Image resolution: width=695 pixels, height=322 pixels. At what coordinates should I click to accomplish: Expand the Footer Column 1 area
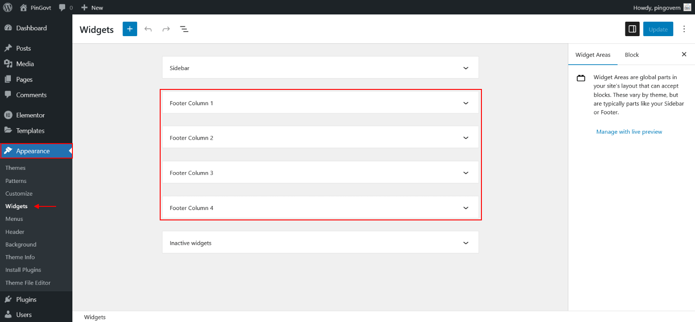(466, 103)
